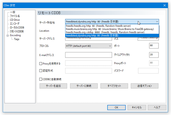This screenshot has width=171, height=115.
Task: Click サーバーに接続 button
Action: click(x=84, y=86)
